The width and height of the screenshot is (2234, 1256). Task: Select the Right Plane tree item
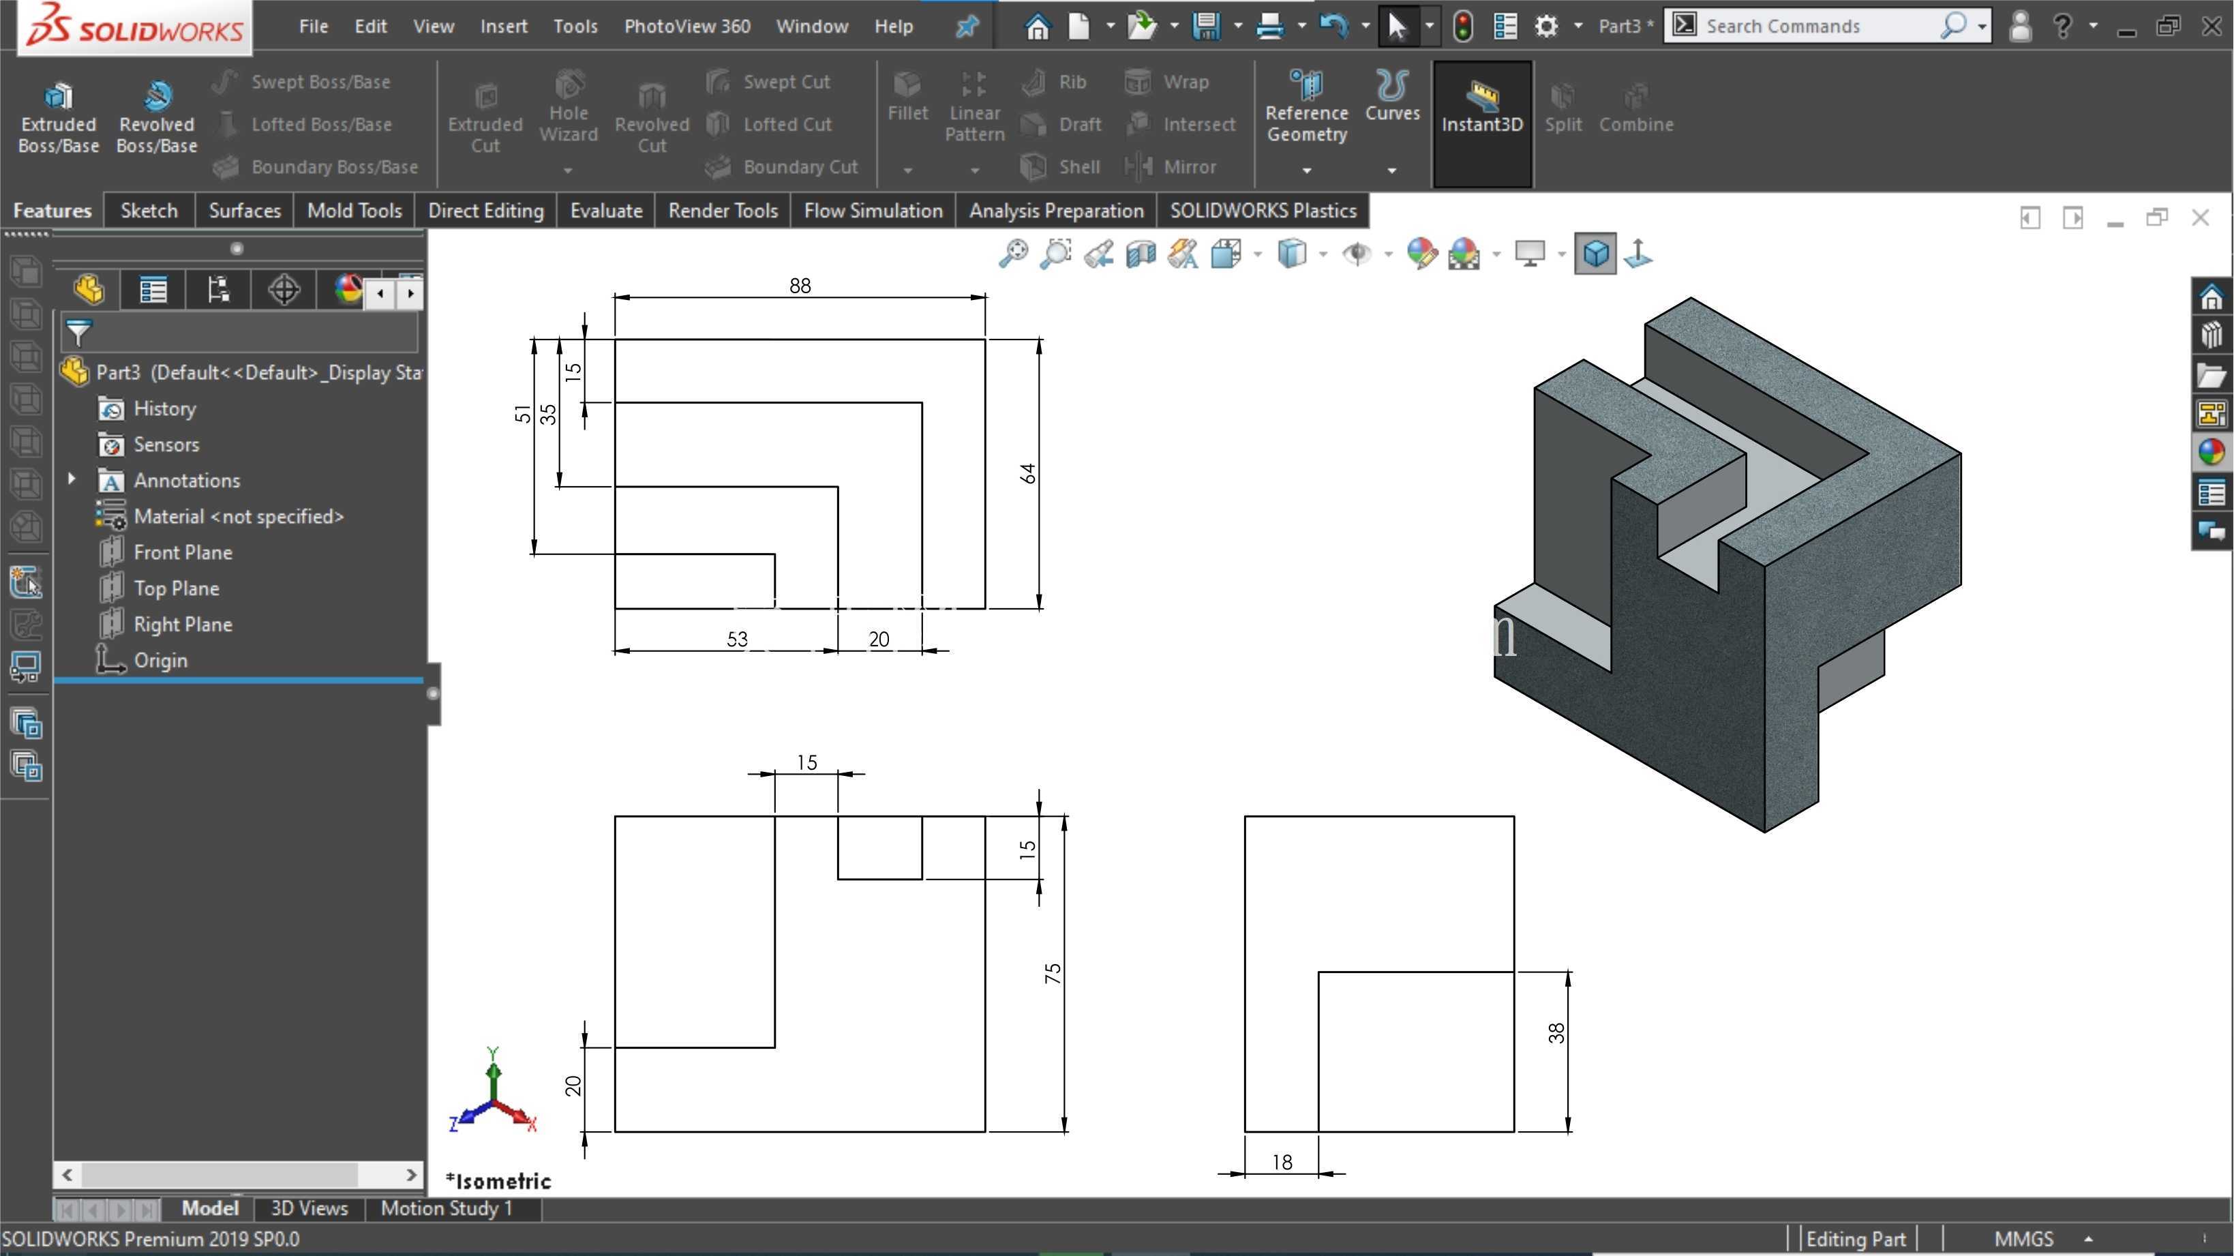coord(182,624)
